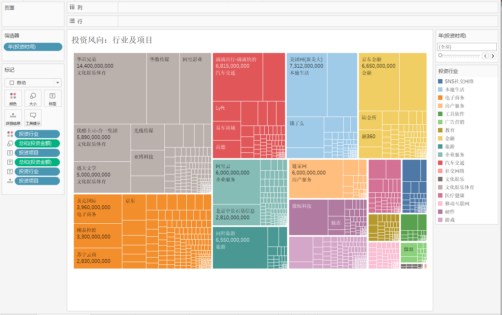
Task: Click detail dots icon beside last 投资项目 pill
Action: coord(10,181)
